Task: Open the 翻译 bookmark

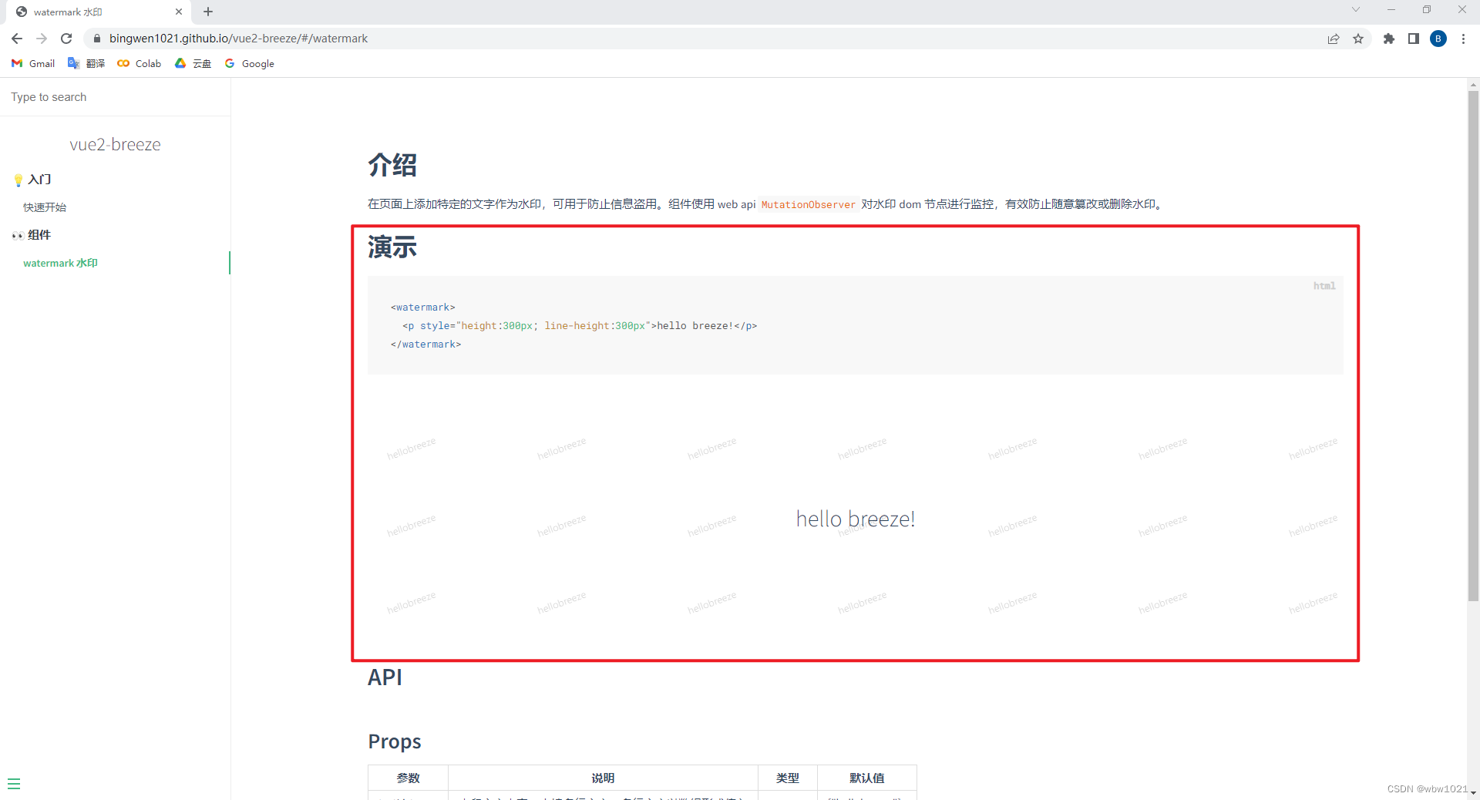Action: click(86, 63)
